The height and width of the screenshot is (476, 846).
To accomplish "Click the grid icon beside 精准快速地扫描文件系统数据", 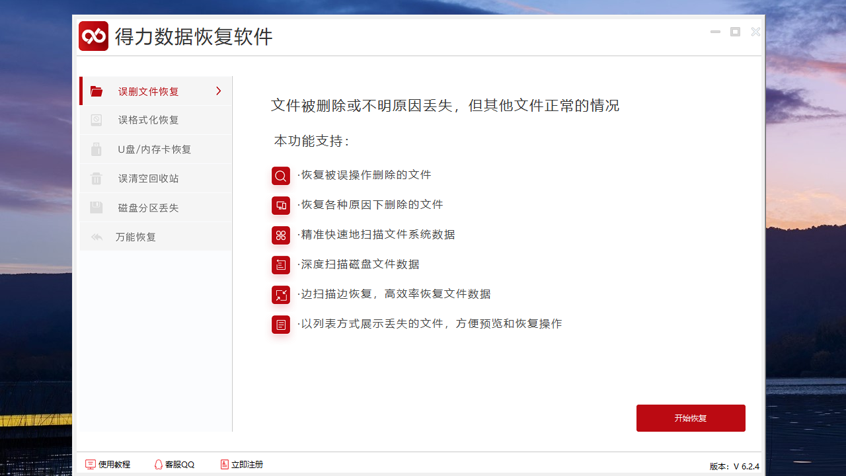I will point(281,235).
